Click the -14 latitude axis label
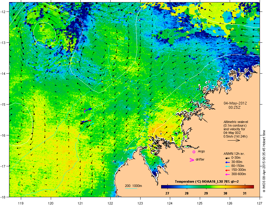This screenshot has height=206, width=266. coord(3,73)
